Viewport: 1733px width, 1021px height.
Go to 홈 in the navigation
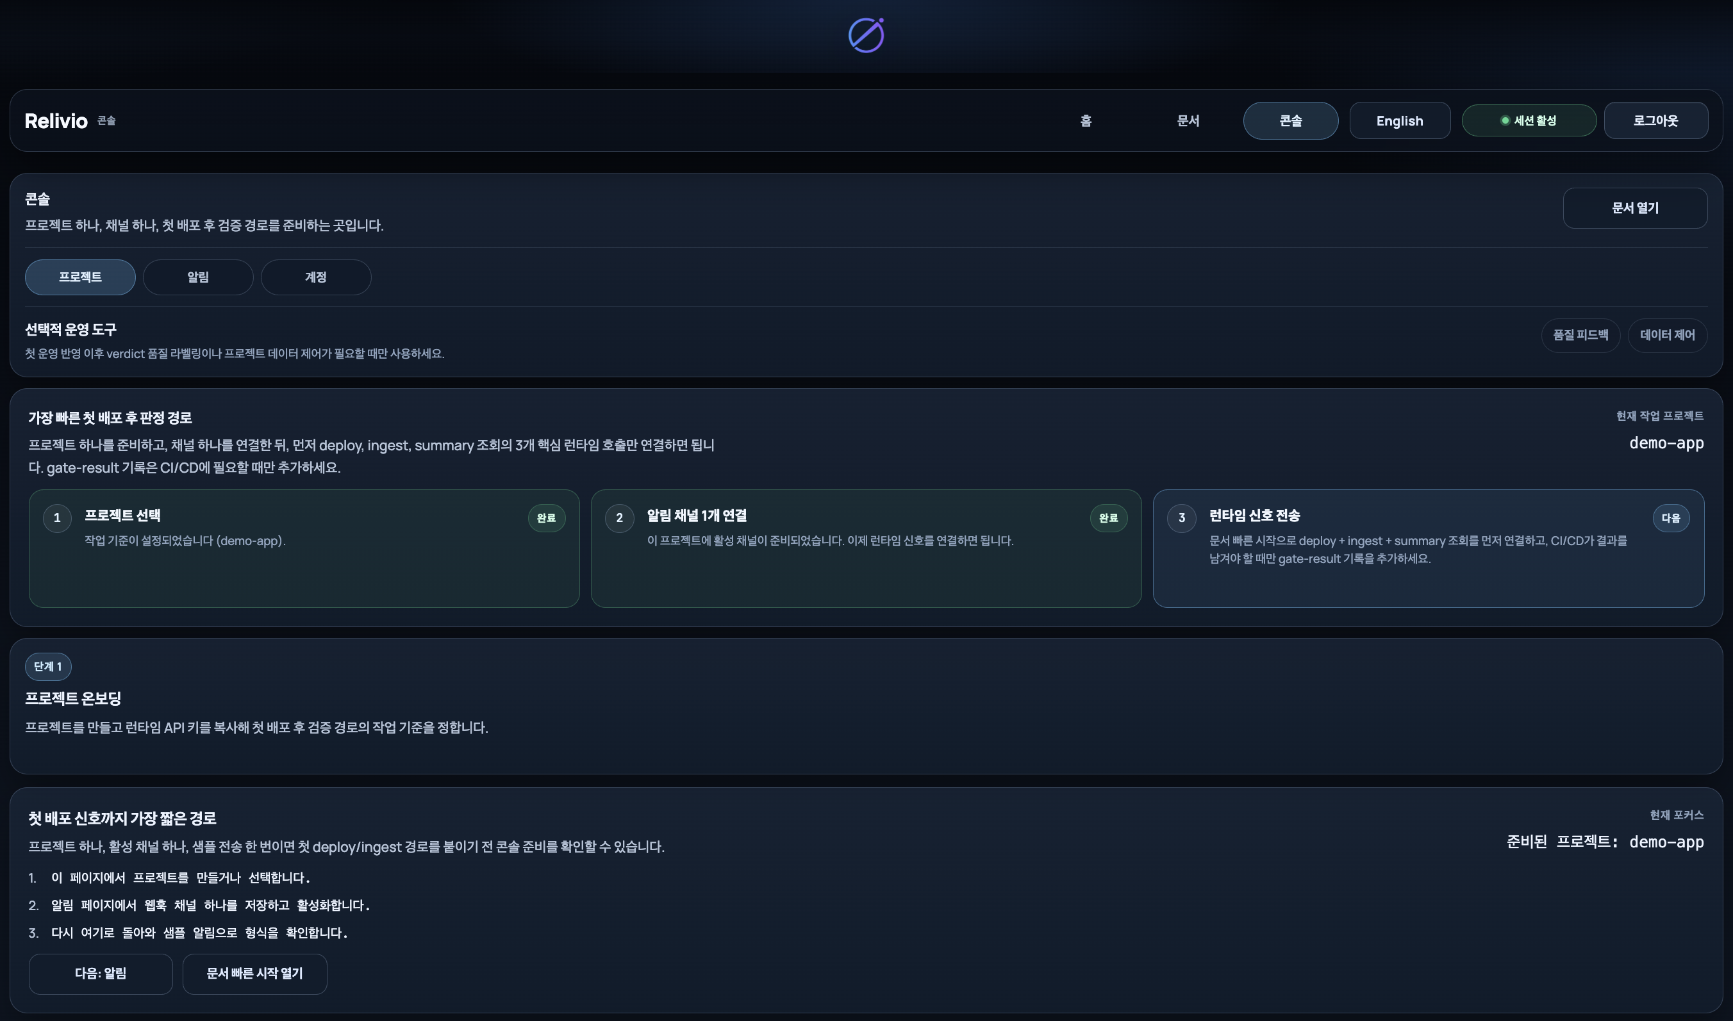(1085, 120)
